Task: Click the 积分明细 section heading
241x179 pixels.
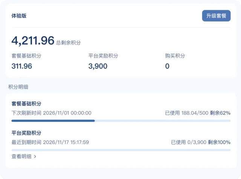Action: (18, 87)
